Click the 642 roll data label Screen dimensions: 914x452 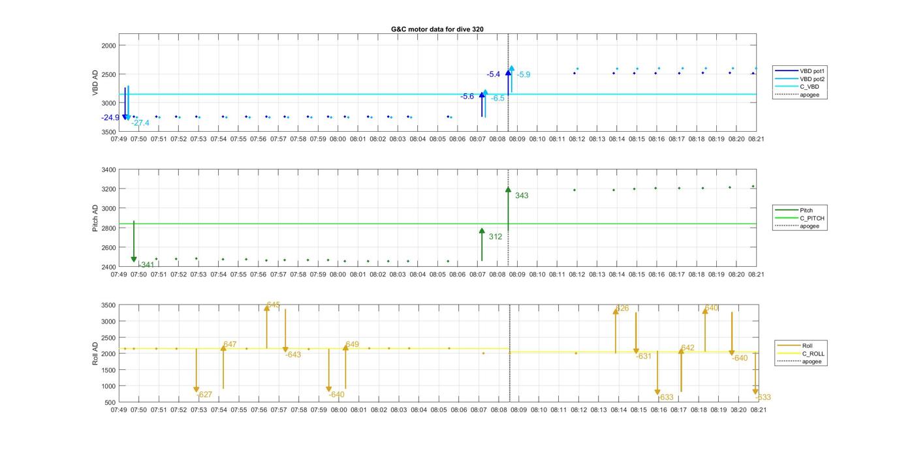[x=687, y=348]
